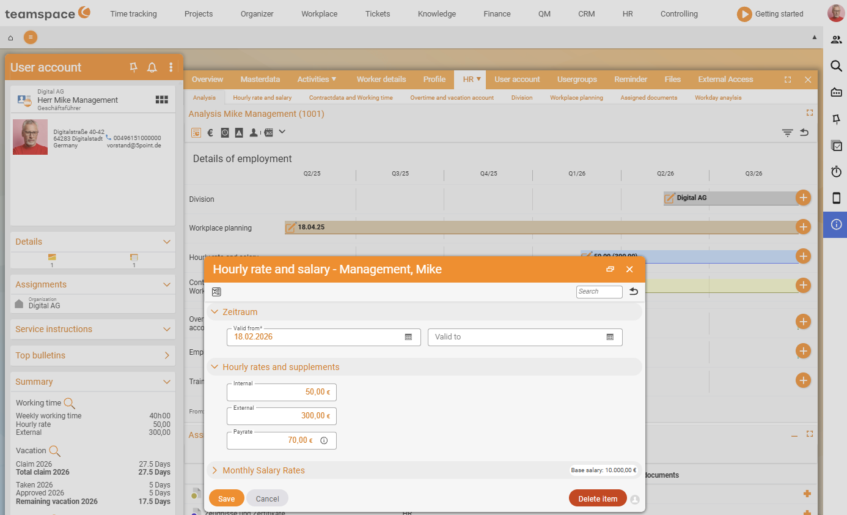
Task: Click the Delete item button
Action: pyautogui.click(x=598, y=498)
